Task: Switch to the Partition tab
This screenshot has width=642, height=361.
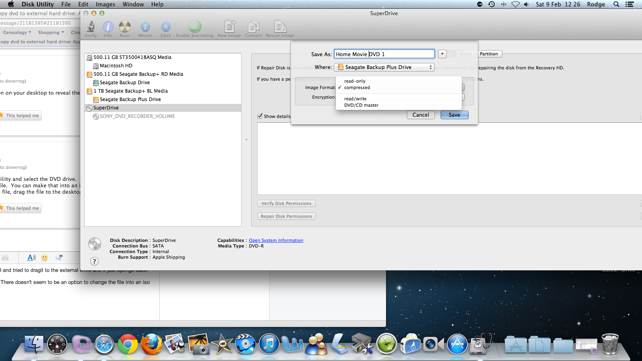Action: pos(488,54)
